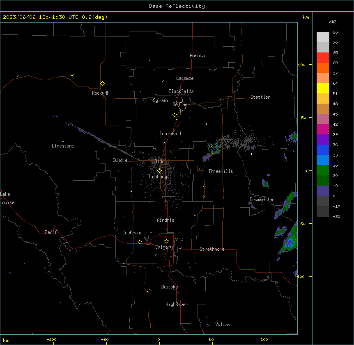Screen dimensions: 354x345
Task: Select the slate purple 0-10 dBZ swatch
Action: 323,191
